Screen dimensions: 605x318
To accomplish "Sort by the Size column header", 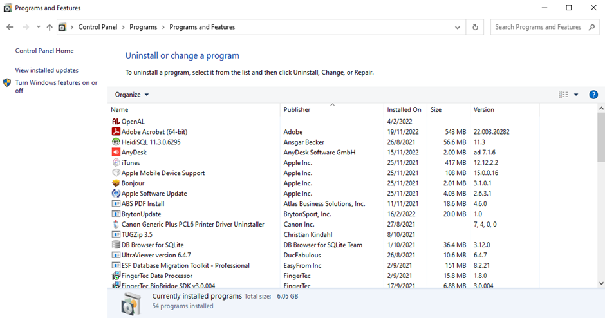I will (x=449, y=109).
